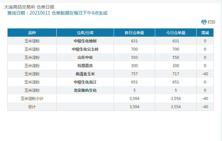Select the 增减 column header

point(205,33)
